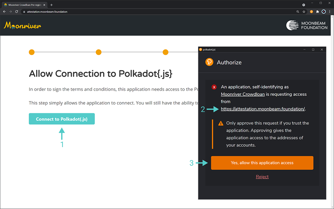
Task: Click Connect to Polkadot{.js} button
Action: [62, 119]
